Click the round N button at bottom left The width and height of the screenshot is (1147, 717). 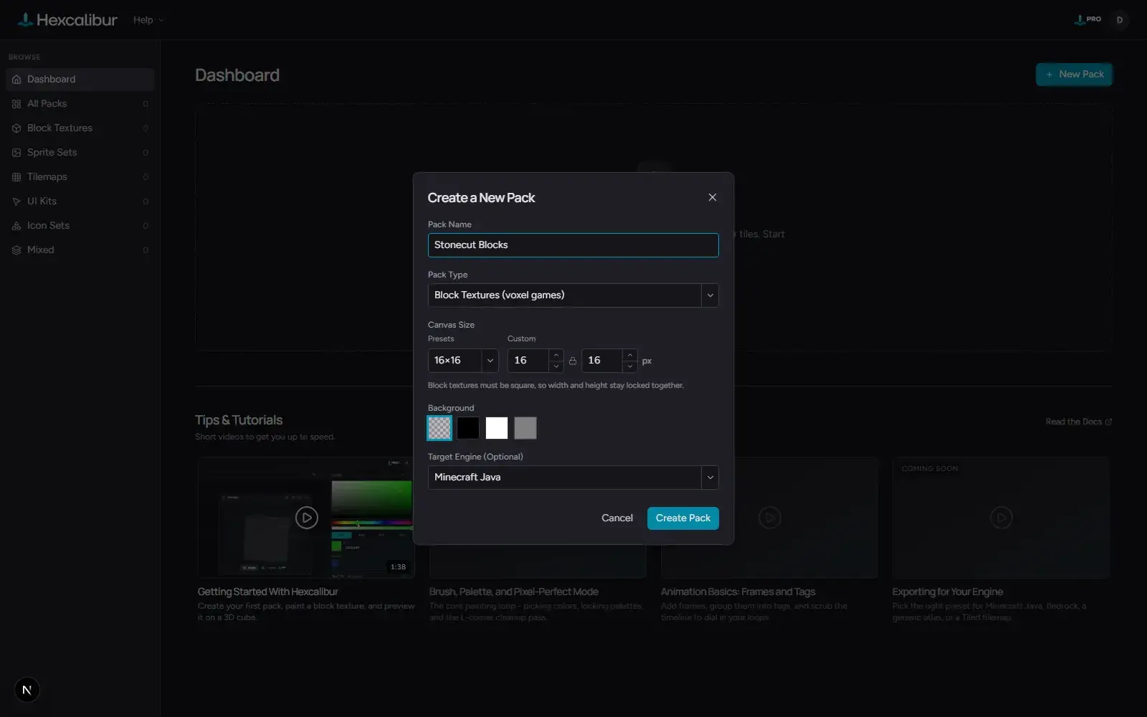27,690
